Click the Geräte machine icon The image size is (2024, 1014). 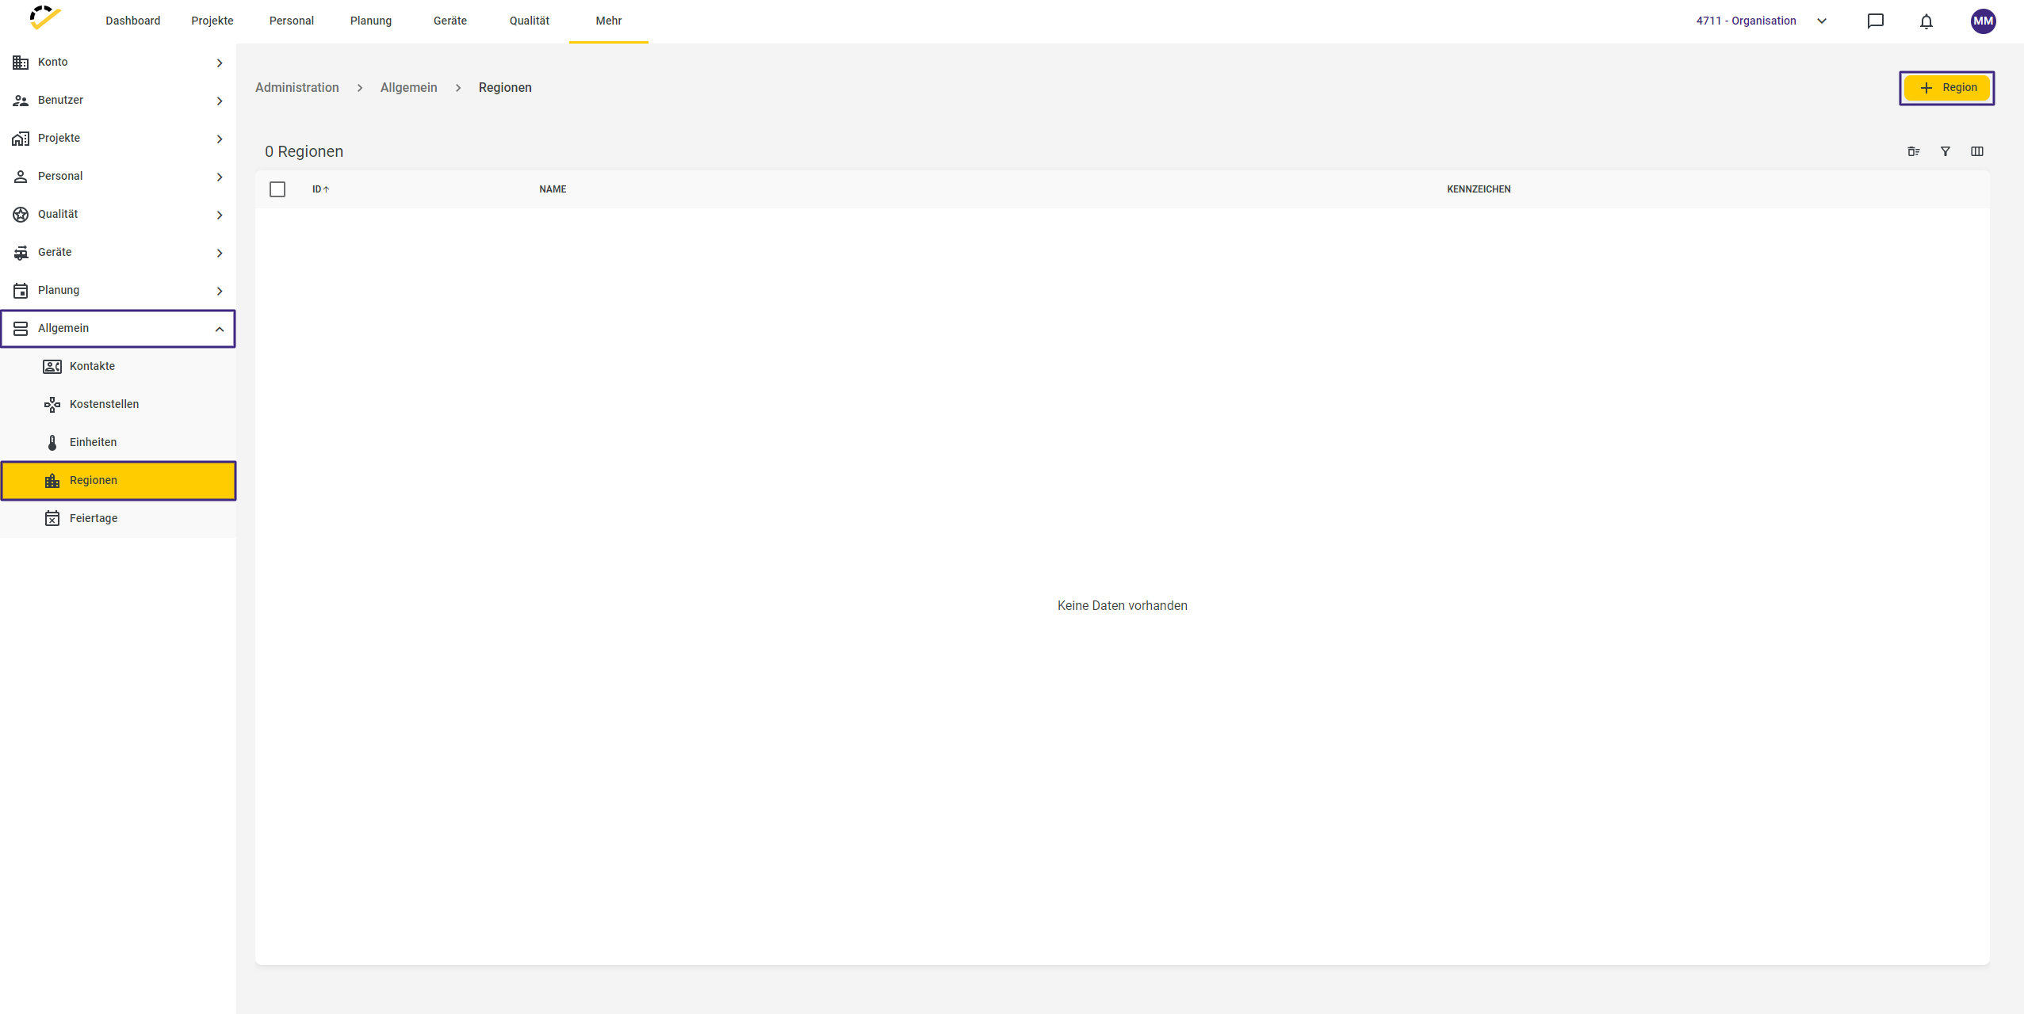pos(21,253)
